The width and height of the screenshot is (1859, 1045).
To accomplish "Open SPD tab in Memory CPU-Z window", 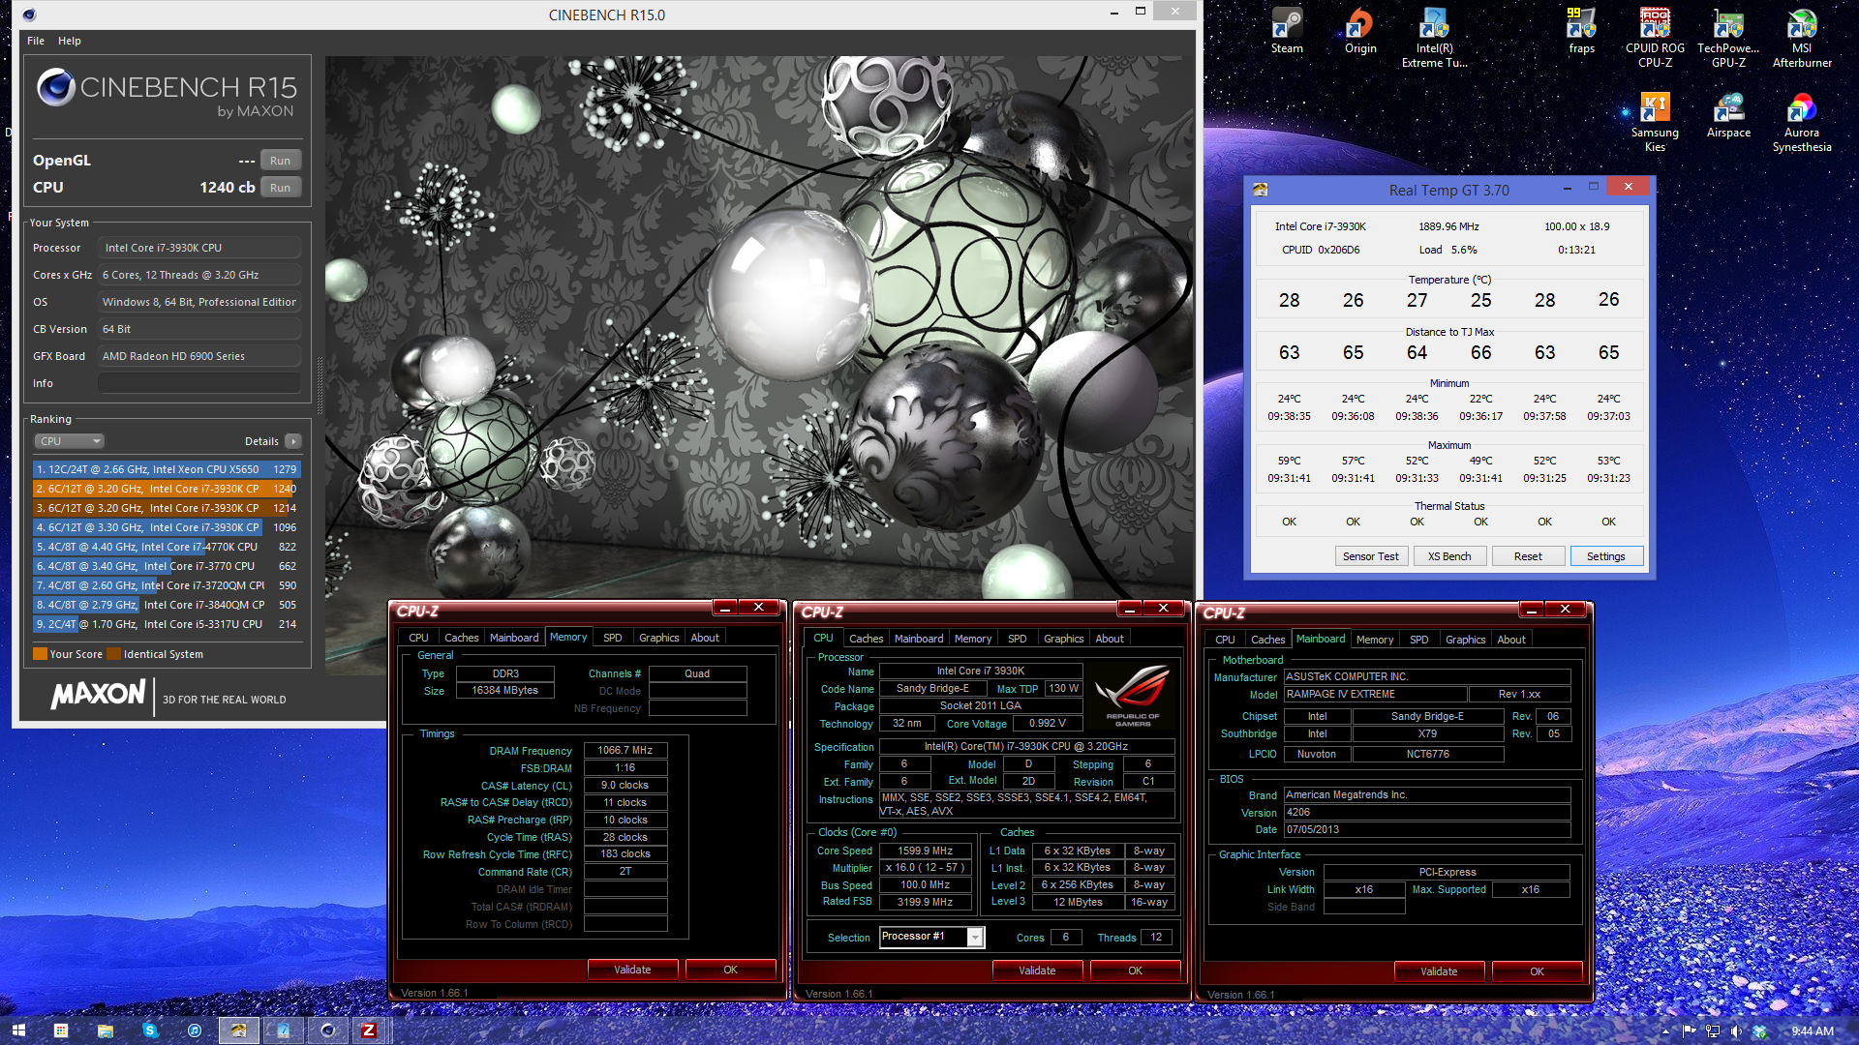I will (613, 638).
